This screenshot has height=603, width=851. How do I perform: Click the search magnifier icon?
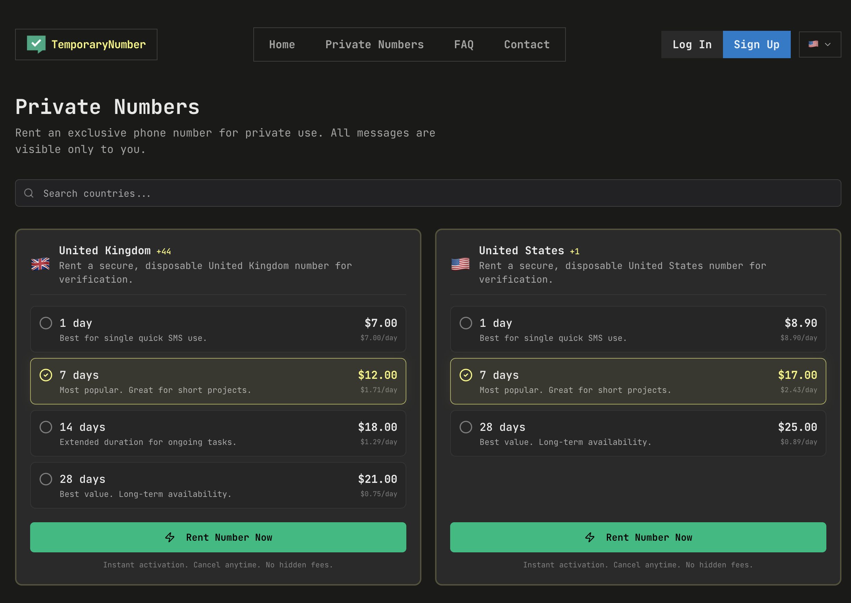(x=29, y=193)
